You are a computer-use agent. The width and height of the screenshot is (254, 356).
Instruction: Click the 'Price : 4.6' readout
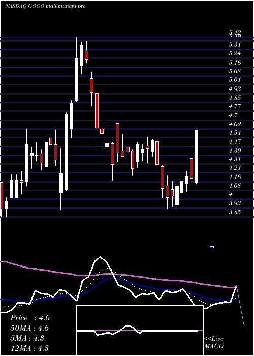[29, 318]
